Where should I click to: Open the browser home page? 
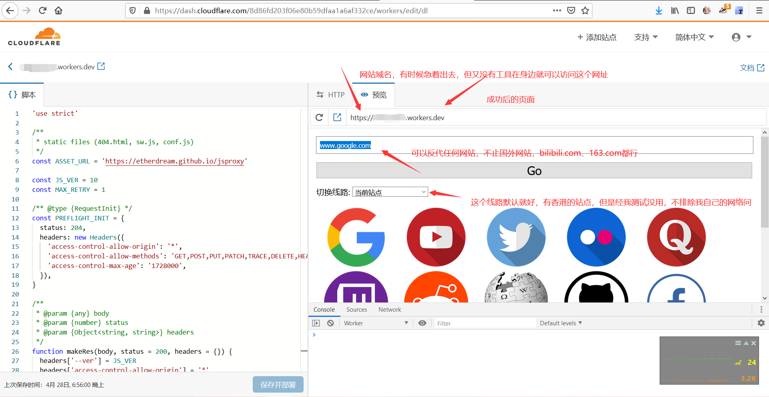point(58,10)
